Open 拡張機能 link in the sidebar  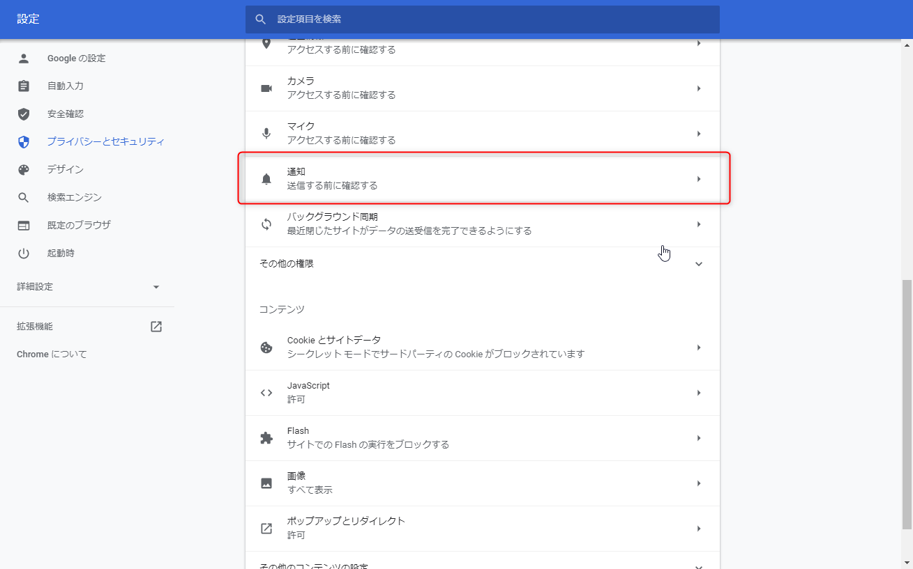(35, 327)
